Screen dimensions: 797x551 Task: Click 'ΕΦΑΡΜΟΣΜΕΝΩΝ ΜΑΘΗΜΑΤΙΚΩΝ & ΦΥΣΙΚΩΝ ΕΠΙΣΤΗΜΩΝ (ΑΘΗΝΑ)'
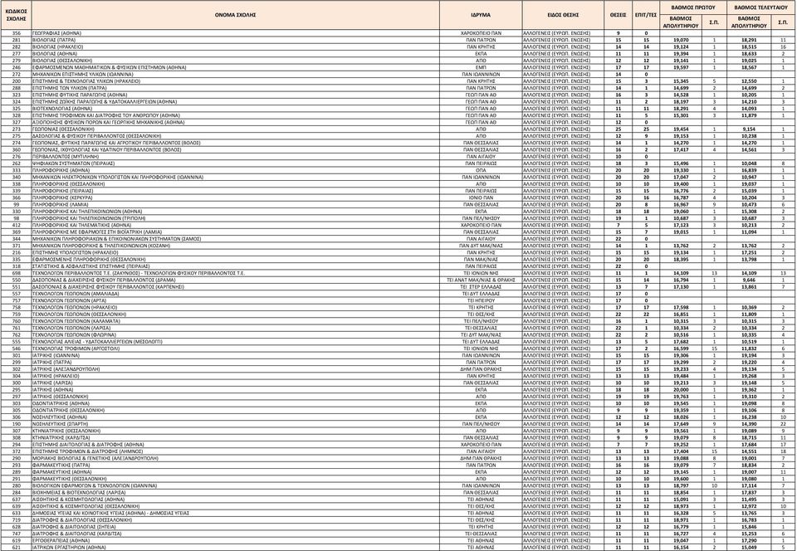[235, 67]
